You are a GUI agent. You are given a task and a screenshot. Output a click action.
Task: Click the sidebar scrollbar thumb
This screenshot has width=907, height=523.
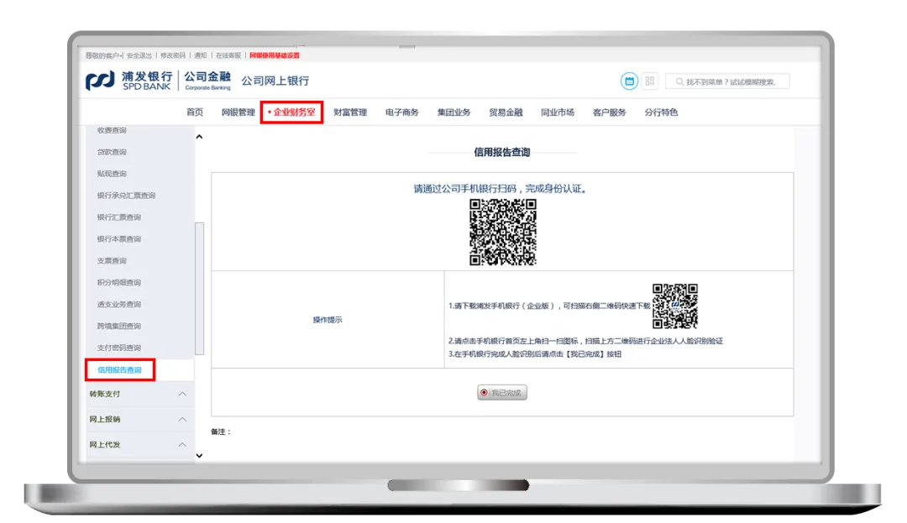(200, 289)
